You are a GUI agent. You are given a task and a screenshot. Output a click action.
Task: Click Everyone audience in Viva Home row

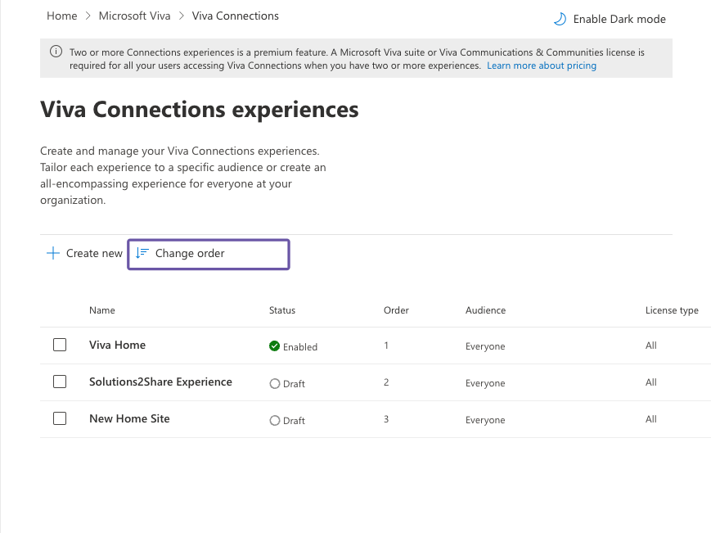click(485, 346)
